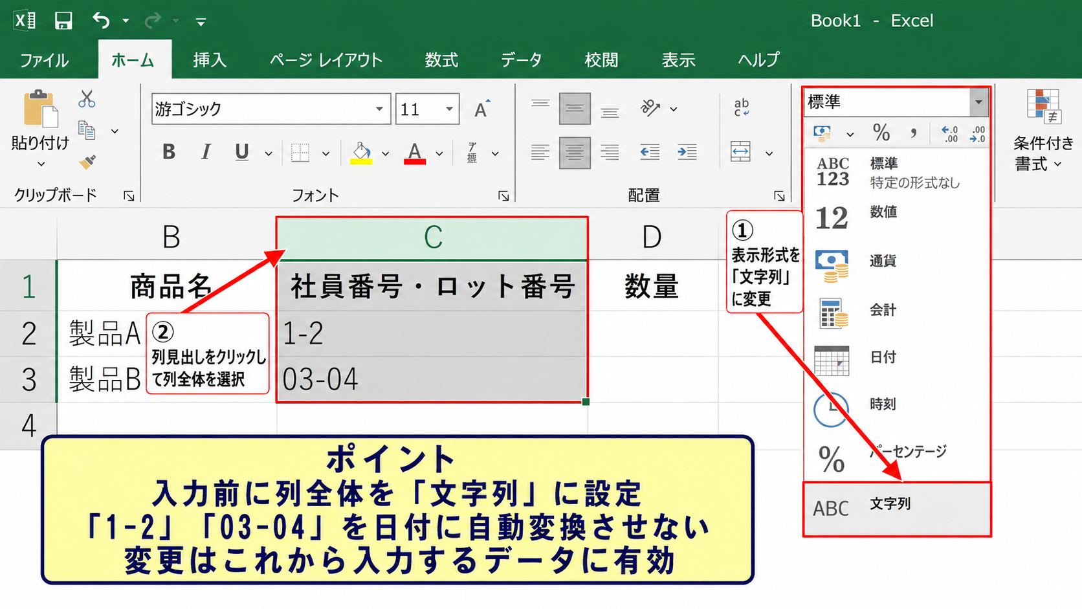This screenshot has width=1082, height=609.
Task: Click the Undo arrow icon
Action: point(101,21)
